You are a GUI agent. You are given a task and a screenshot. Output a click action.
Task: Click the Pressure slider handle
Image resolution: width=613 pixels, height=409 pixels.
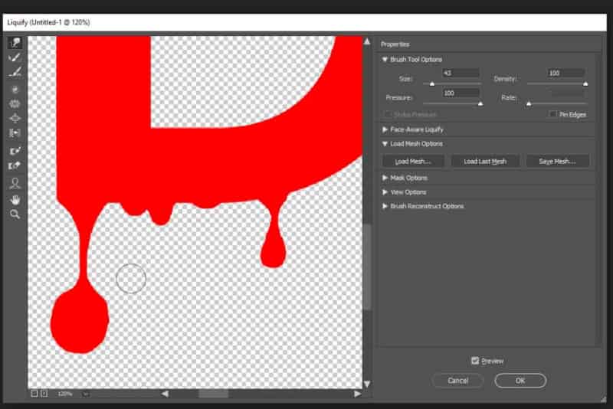[x=480, y=103]
